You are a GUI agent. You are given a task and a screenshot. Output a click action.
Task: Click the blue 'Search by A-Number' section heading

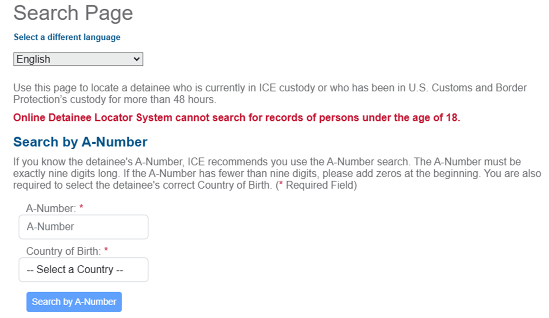pos(80,142)
